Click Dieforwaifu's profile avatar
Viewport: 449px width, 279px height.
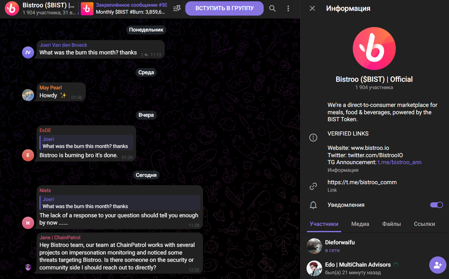click(x=314, y=246)
